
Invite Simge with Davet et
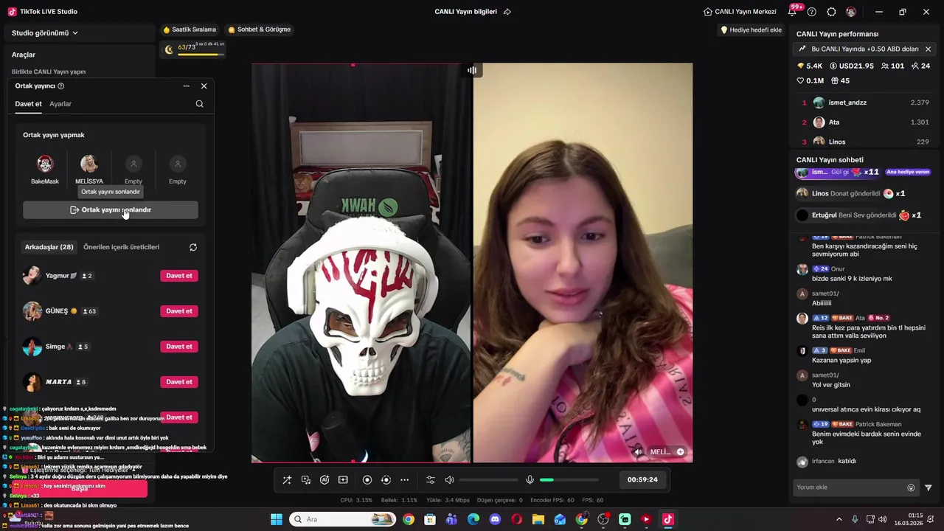(179, 347)
